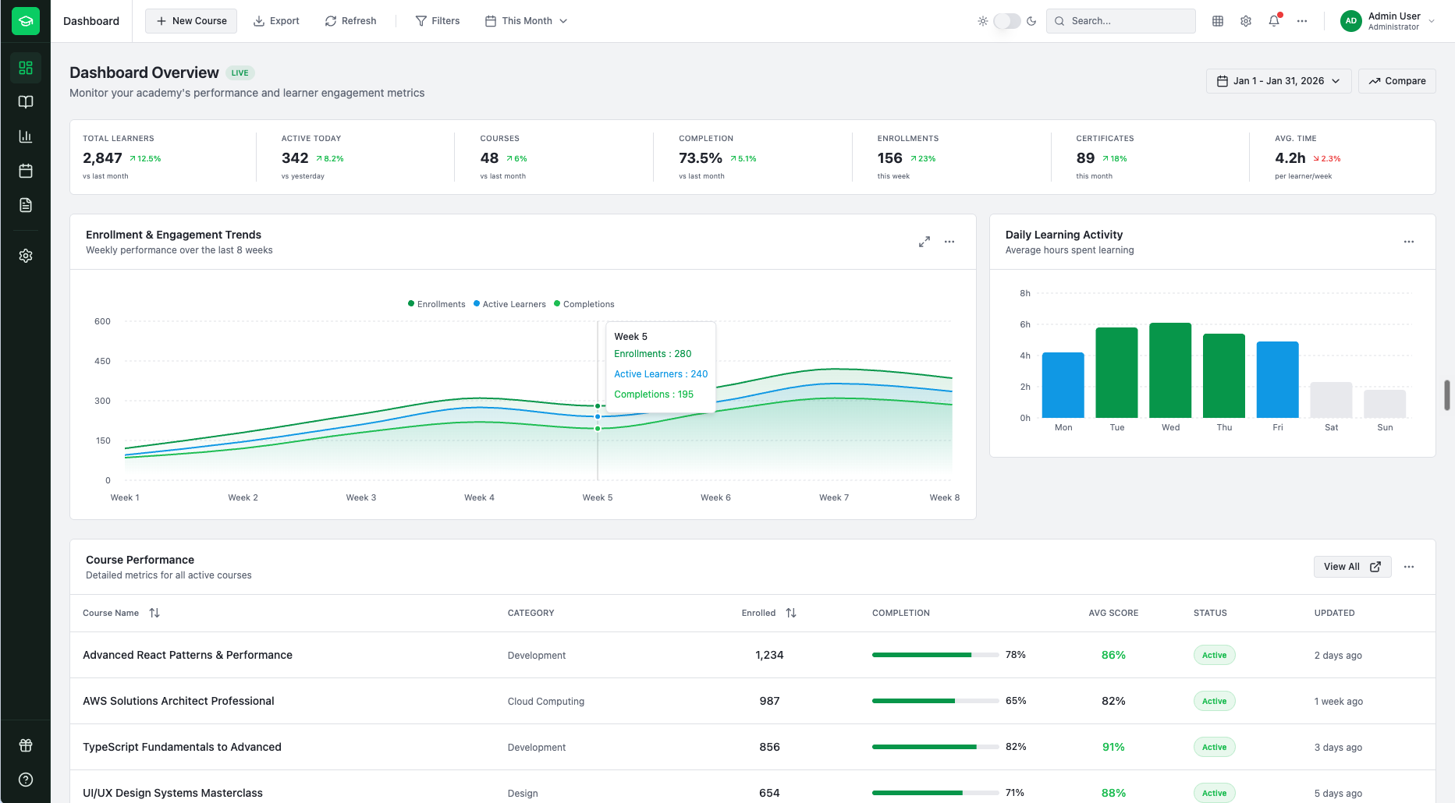
Task: Click the Refresh button
Action: 350,21
